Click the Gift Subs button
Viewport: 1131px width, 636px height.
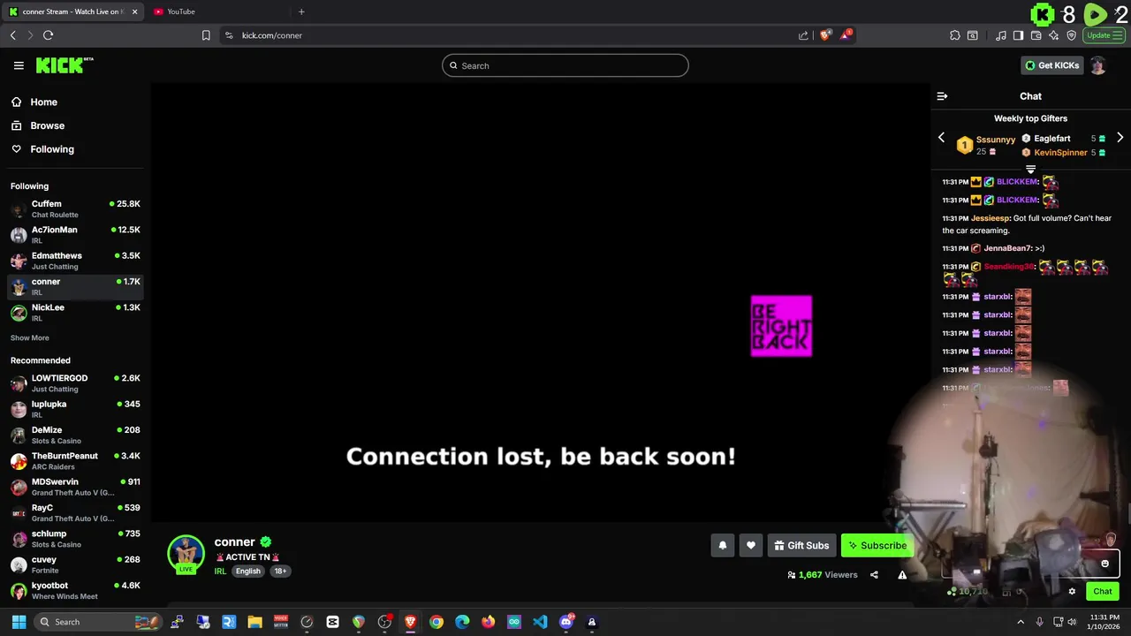pos(801,546)
